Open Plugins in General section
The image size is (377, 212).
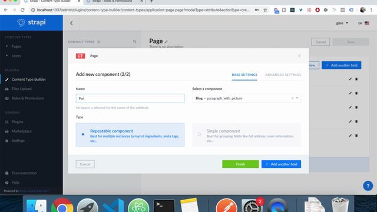pyautogui.click(x=17, y=122)
